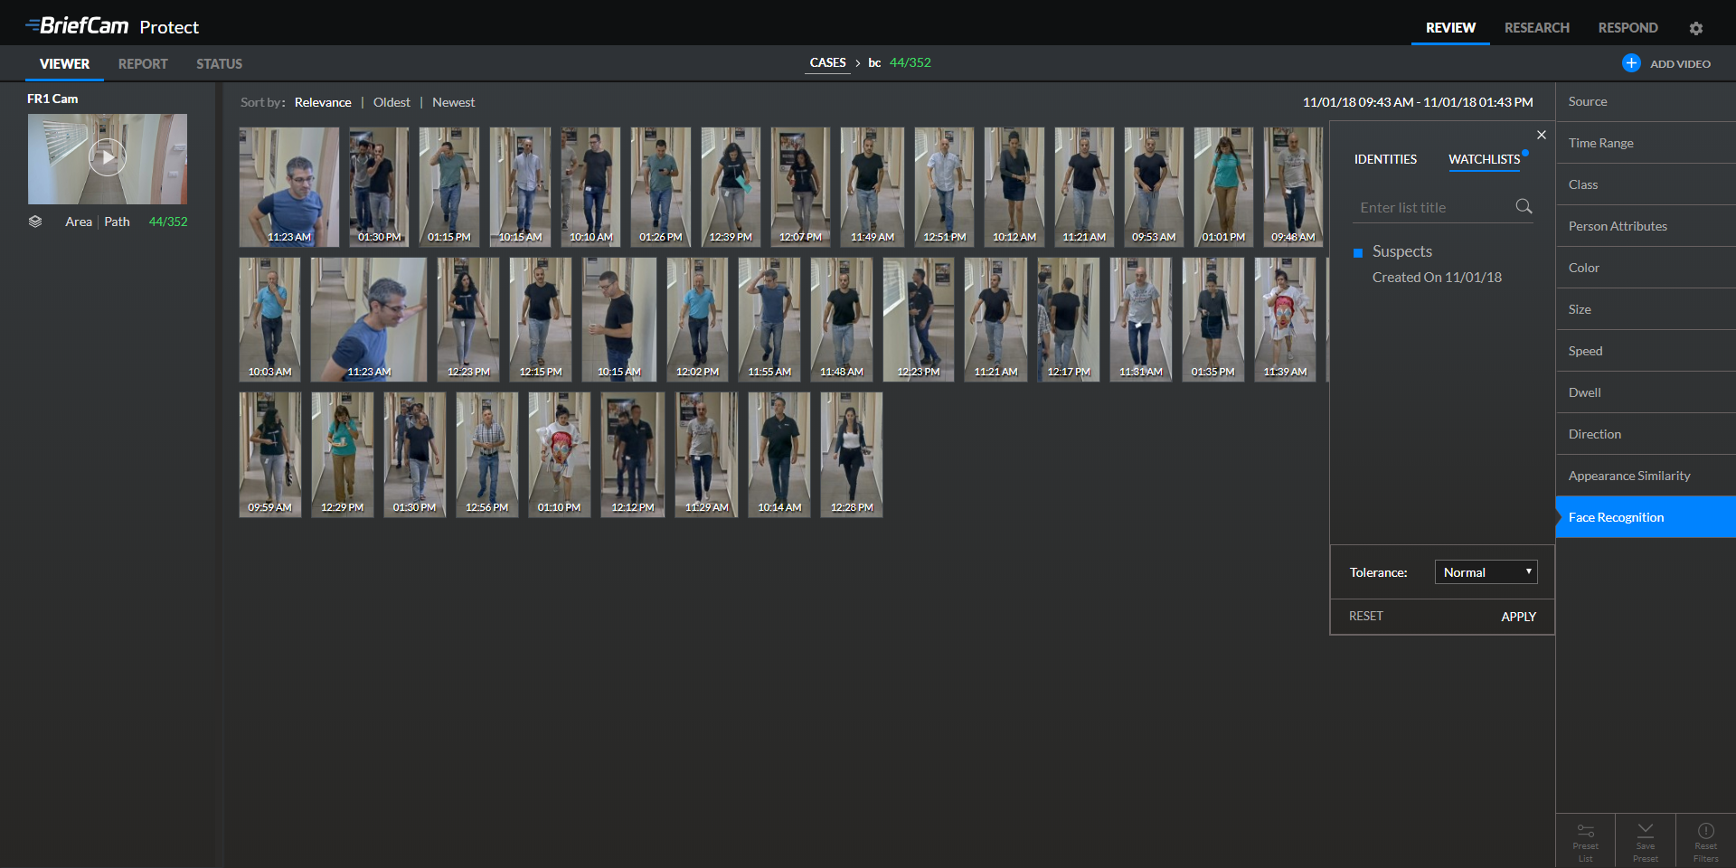Select the Suspects watchlist checkbox

tap(1359, 251)
